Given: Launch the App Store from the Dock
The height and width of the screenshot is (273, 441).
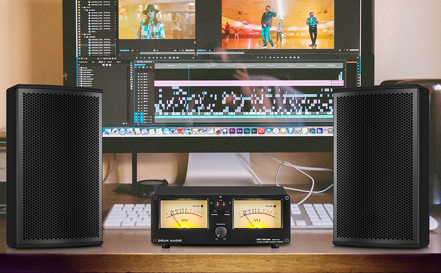Looking at the screenshot, I should [x=290, y=131].
